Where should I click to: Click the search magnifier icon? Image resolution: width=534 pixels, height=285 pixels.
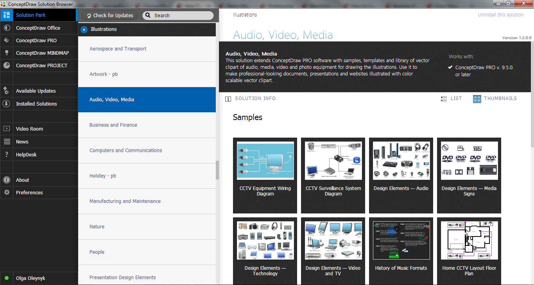(x=148, y=16)
